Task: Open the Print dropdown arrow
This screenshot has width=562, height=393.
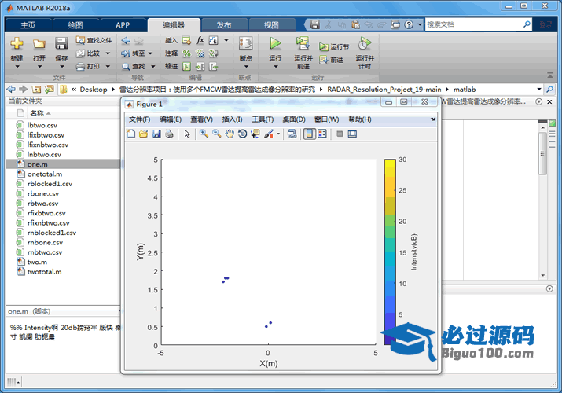Action: pos(108,66)
